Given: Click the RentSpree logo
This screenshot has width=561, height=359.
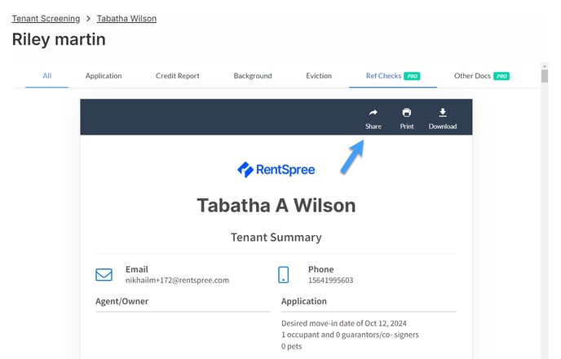Looking at the screenshot, I should pyautogui.click(x=276, y=170).
